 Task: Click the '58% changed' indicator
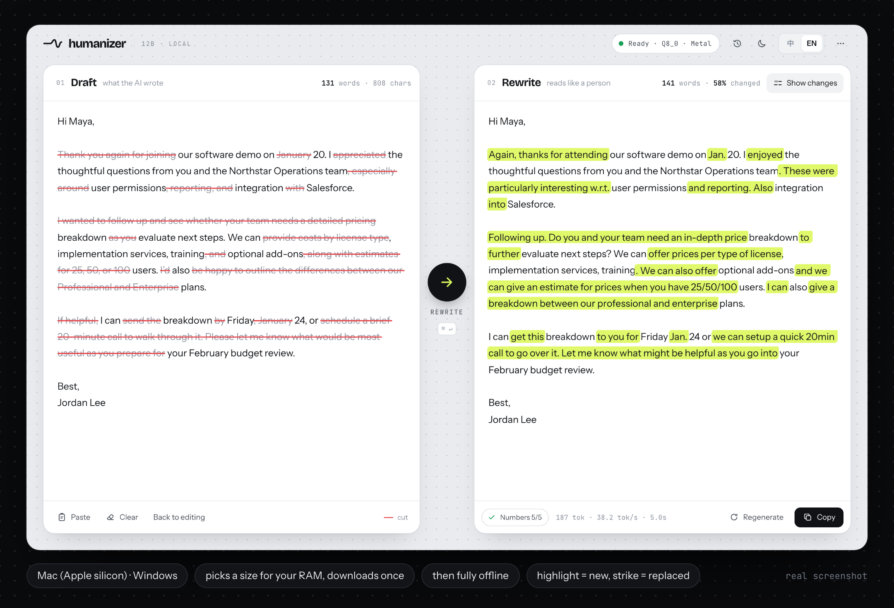[x=737, y=83]
